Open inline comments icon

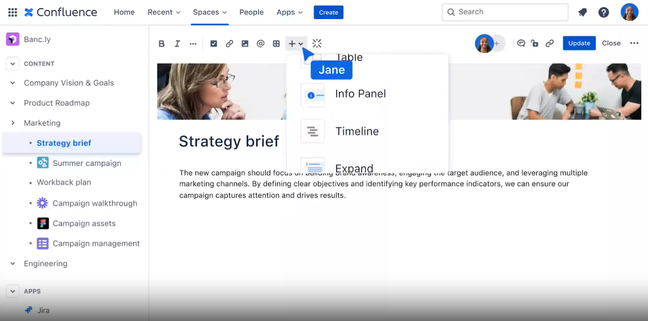[x=521, y=43]
